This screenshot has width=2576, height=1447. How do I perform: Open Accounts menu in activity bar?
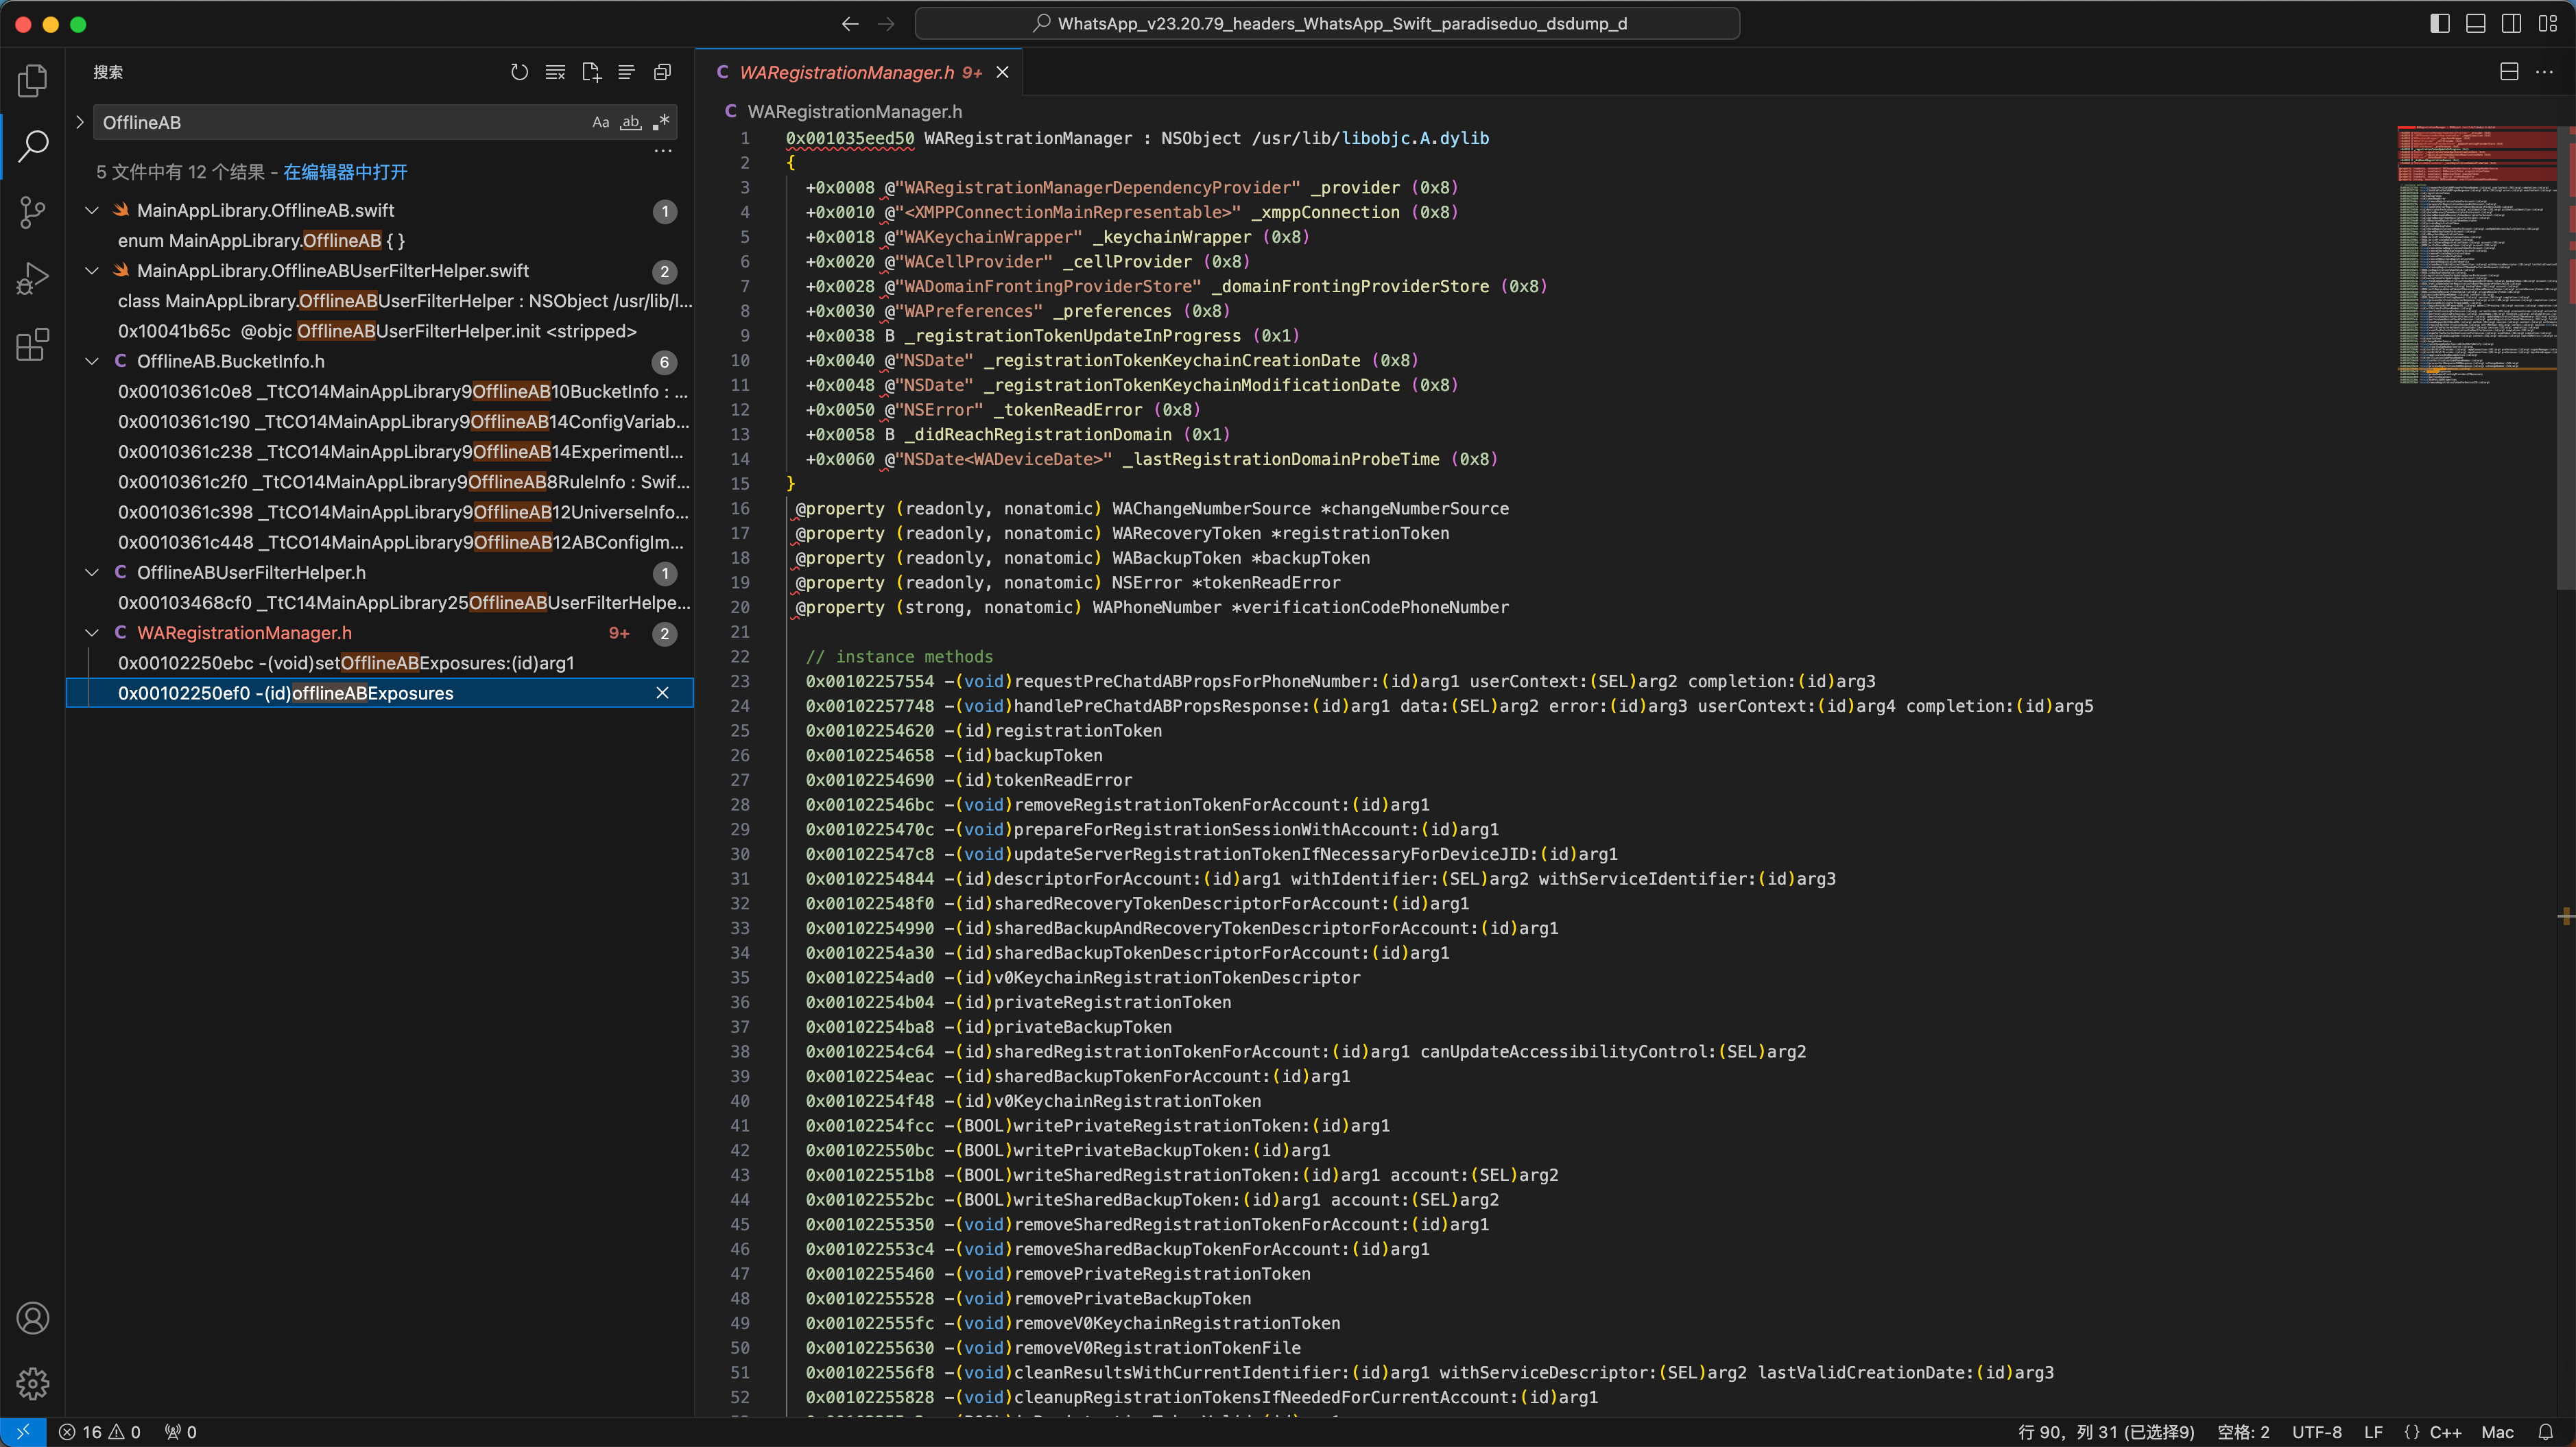[32, 1318]
